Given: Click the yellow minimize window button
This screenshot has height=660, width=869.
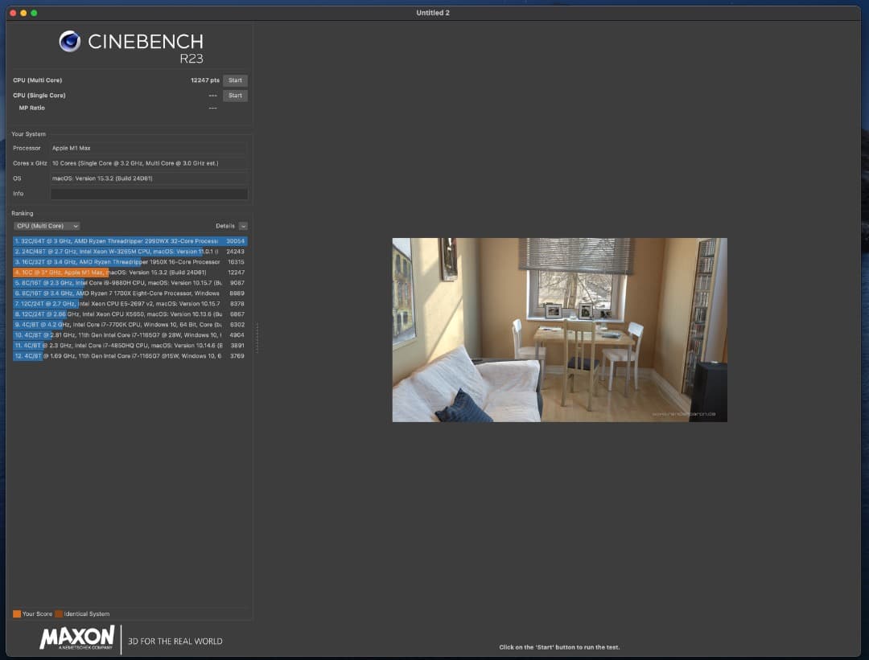Looking at the screenshot, I should [x=23, y=13].
